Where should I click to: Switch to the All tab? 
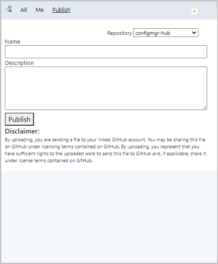23,10
